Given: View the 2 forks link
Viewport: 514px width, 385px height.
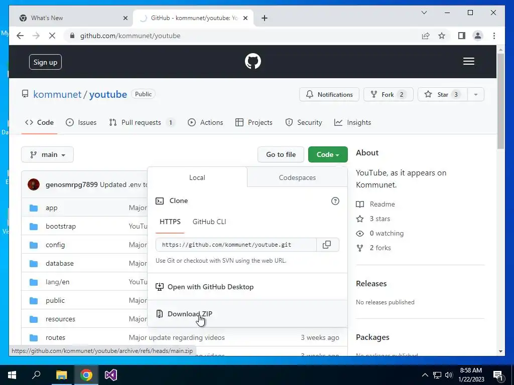Looking at the screenshot, I should click(x=380, y=248).
